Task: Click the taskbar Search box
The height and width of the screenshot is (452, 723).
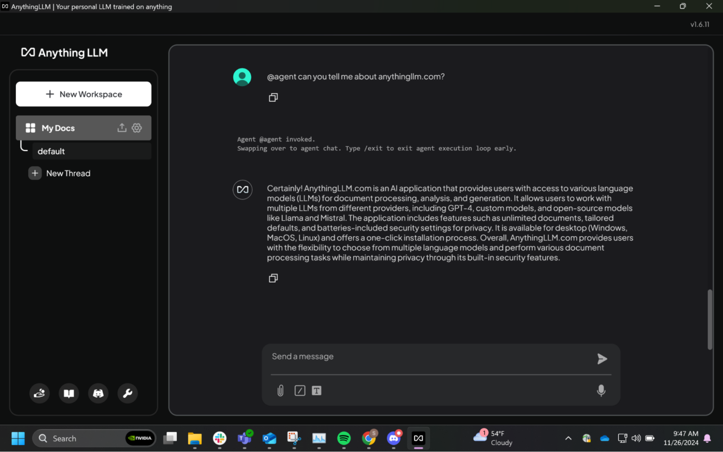Action: point(94,438)
